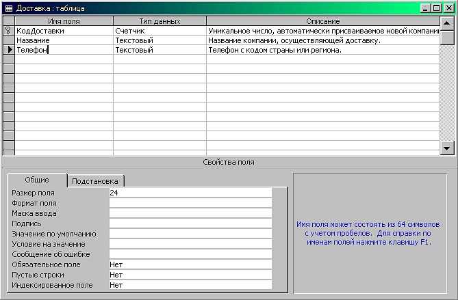
Task: Open the Текстовый data type for Название
Action: [x=160, y=40]
